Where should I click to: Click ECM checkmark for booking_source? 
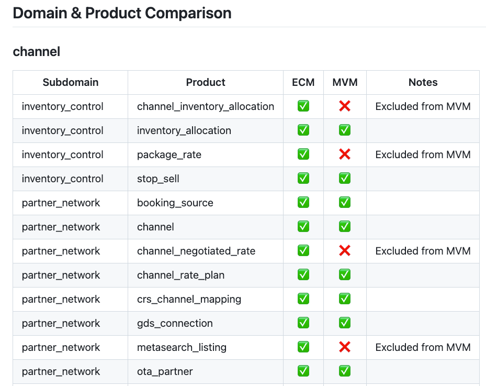[303, 203]
